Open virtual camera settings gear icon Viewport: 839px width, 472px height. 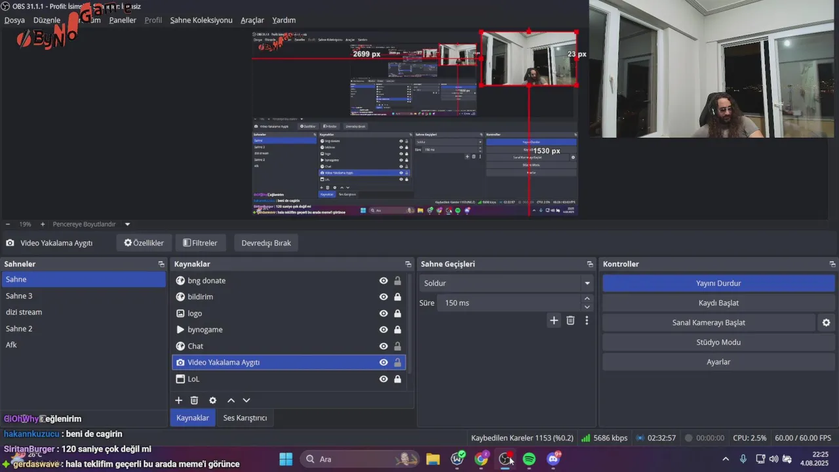826,323
